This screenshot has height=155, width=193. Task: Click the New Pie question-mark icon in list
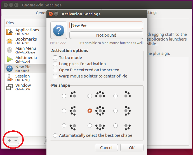tap(10, 69)
